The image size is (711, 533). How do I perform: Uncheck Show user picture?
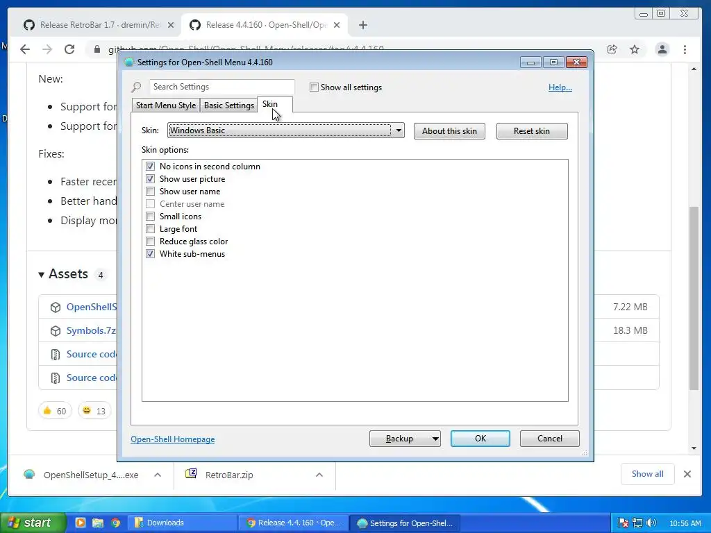(x=150, y=178)
